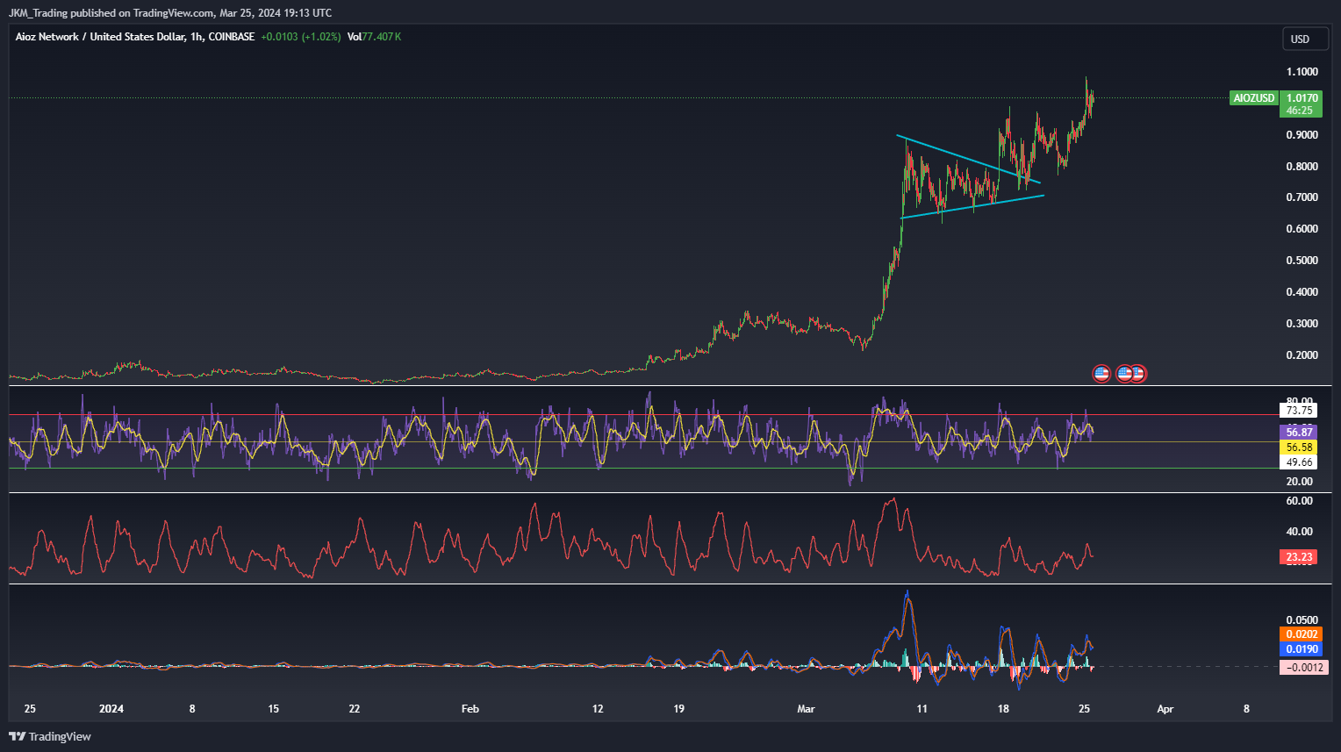This screenshot has width=1341, height=752.
Task: Click the 22 date on time axis
Action: 355,709
